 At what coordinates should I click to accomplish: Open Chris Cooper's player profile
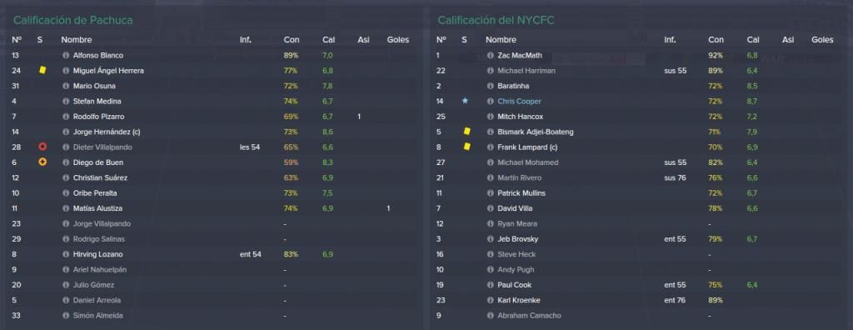point(519,102)
